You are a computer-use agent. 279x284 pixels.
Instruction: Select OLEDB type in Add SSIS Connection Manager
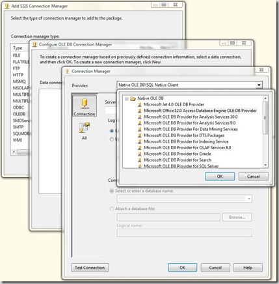tap(19, 114)
